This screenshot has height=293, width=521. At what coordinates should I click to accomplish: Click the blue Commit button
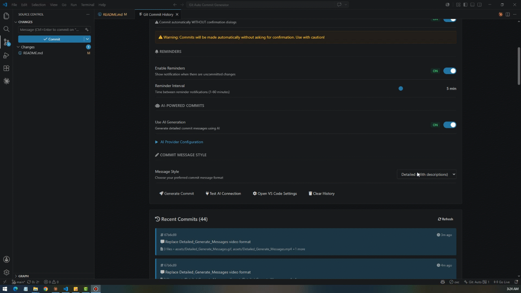coord(51,39)
